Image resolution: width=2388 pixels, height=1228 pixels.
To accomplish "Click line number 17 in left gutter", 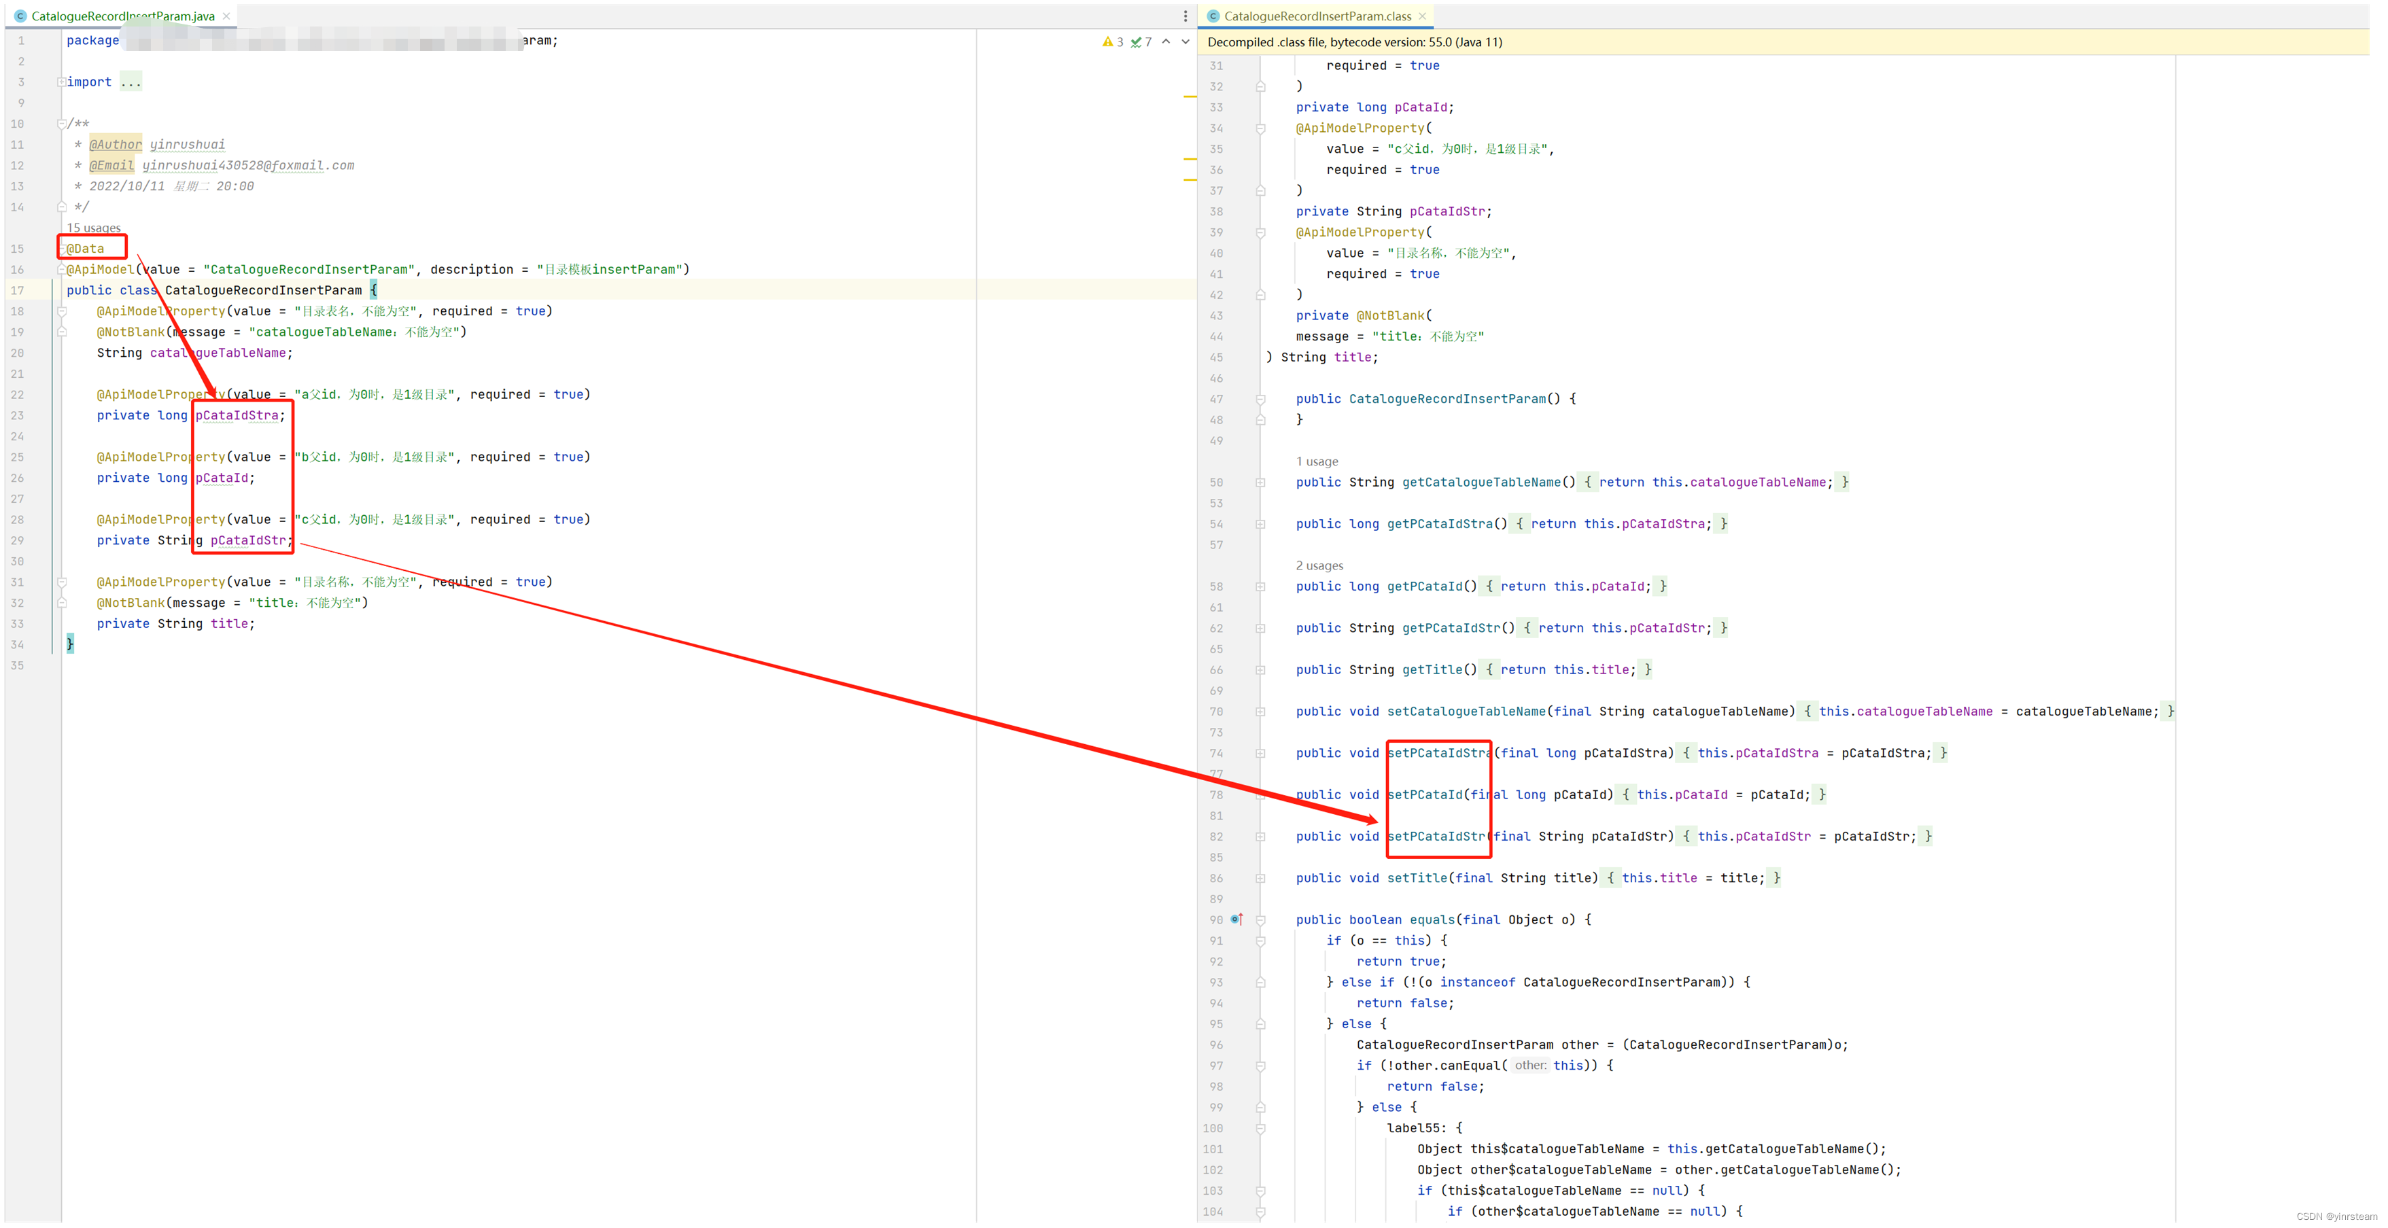I will tap(18, 290).
